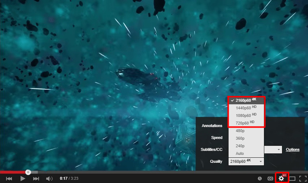This screenshot has width=308, height=183.
Task: Click the Annotations label
Action: (x=212, y=126)
